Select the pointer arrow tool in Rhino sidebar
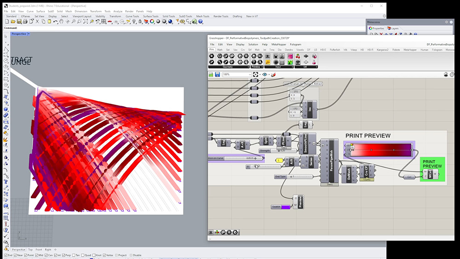 (6, 36)
